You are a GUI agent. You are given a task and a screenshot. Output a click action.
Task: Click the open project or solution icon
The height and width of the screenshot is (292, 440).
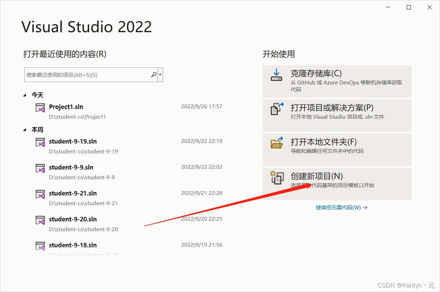click(277, 109)
